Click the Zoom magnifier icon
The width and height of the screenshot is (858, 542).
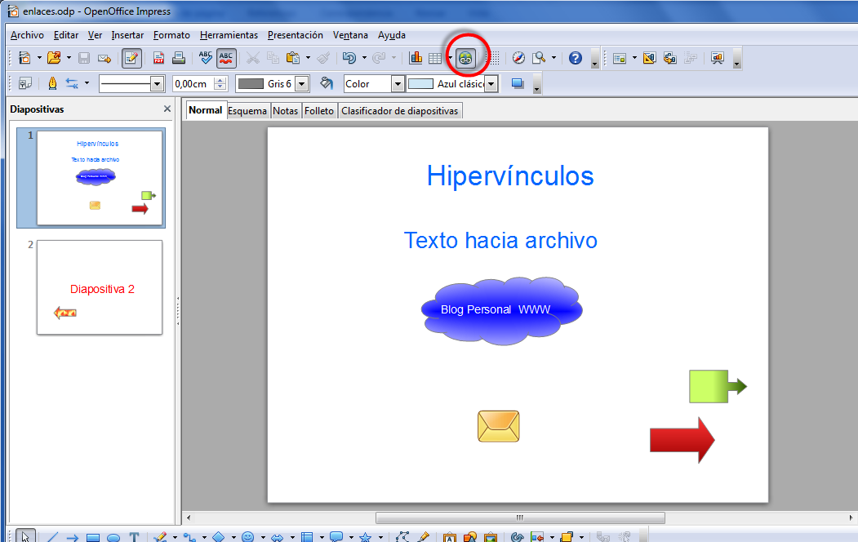pos(539,58)
